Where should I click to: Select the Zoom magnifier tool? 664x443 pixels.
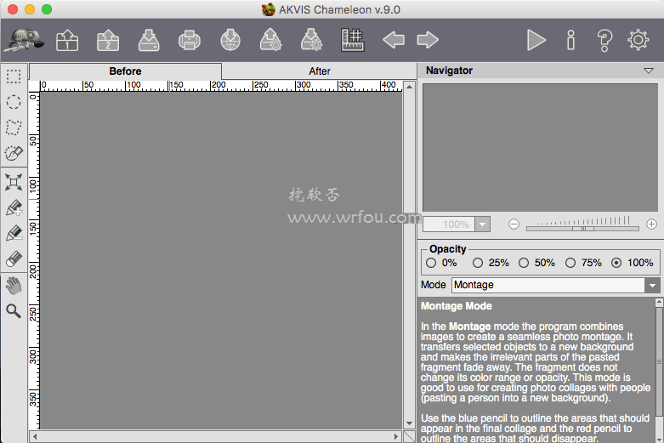click(14, 311)
